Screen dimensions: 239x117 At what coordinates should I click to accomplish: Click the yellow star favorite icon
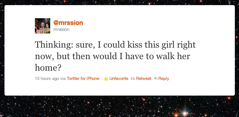[x=106, y=79]
